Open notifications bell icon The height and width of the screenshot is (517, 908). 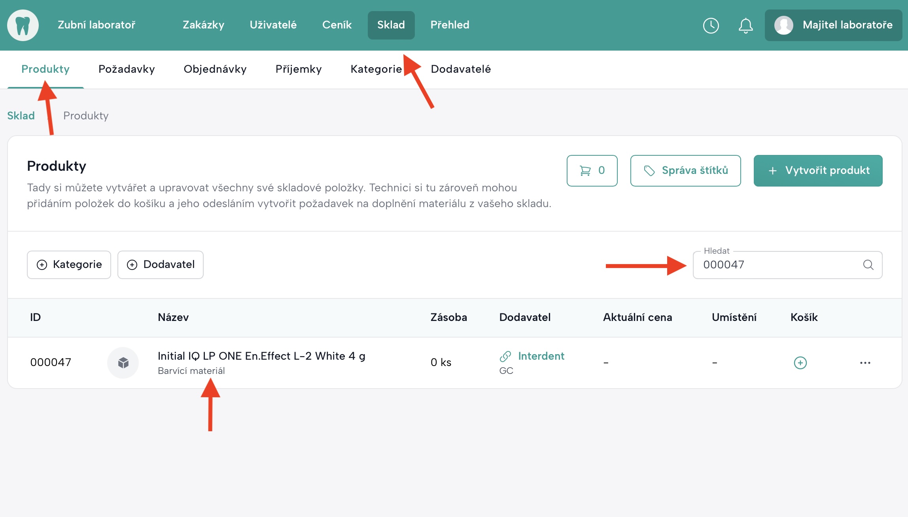point(745,25)
